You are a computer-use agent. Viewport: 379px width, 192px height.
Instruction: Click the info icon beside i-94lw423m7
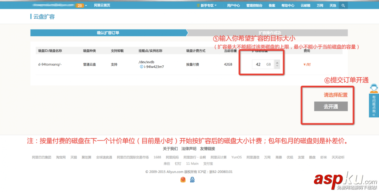(x=141, y=67)
